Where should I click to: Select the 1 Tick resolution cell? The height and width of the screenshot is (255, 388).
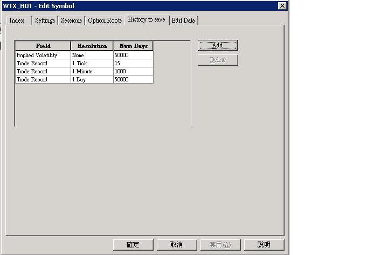pos(92,63)
